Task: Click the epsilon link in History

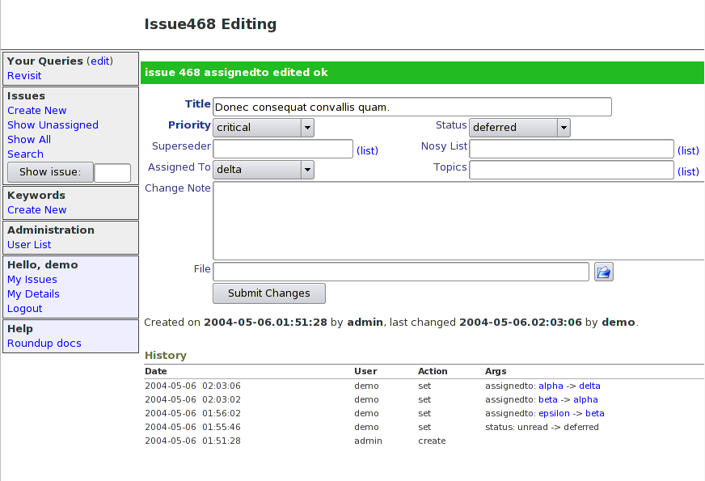Action: [x=554, y=413]
